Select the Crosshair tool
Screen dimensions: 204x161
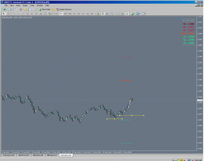(x=8, y=14)
